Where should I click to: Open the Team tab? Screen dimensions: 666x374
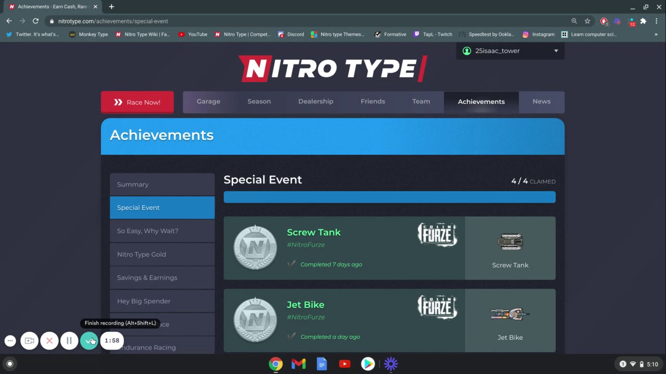(421, 101)
